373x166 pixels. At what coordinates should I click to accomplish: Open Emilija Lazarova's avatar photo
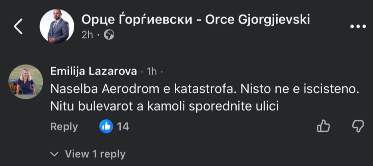[x=26, y=82]
